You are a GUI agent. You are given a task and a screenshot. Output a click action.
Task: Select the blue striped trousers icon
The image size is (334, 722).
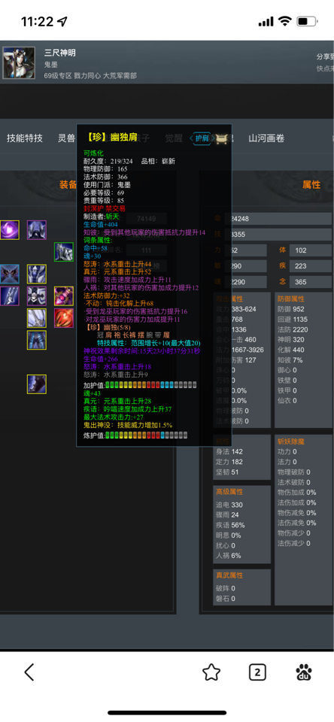36,340
